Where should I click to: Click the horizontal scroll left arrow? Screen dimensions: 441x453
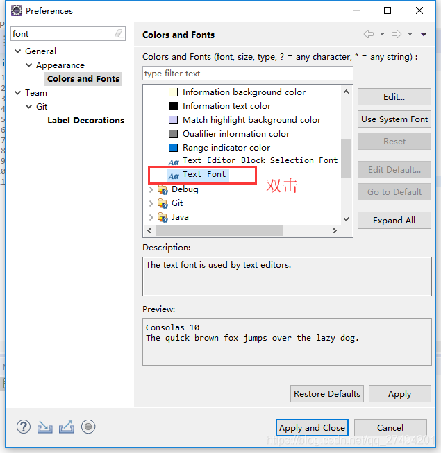[149, 230]
